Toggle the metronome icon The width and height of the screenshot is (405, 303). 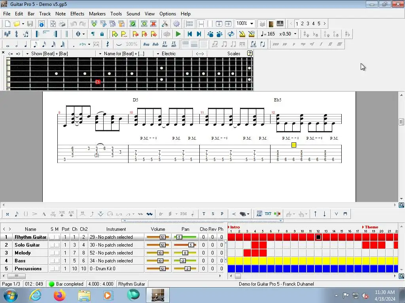242,34
